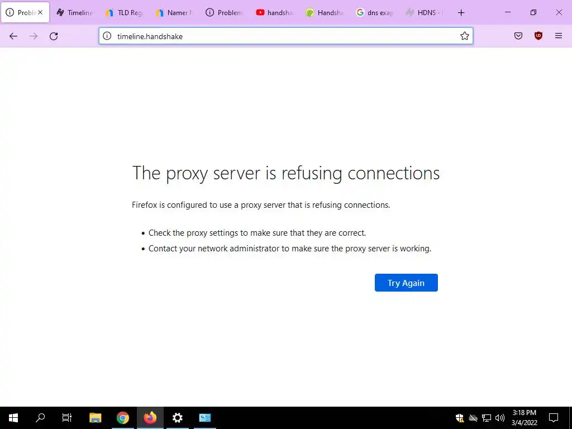Switch to the YouTube handshake tab

coord(275,13)
